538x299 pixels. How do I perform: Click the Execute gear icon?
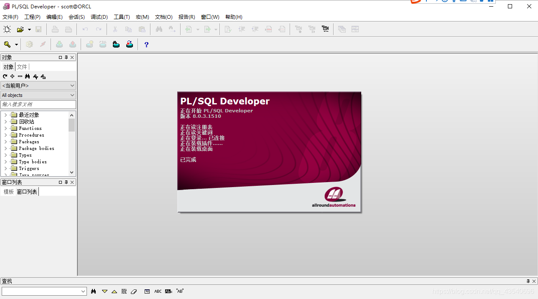29,44
